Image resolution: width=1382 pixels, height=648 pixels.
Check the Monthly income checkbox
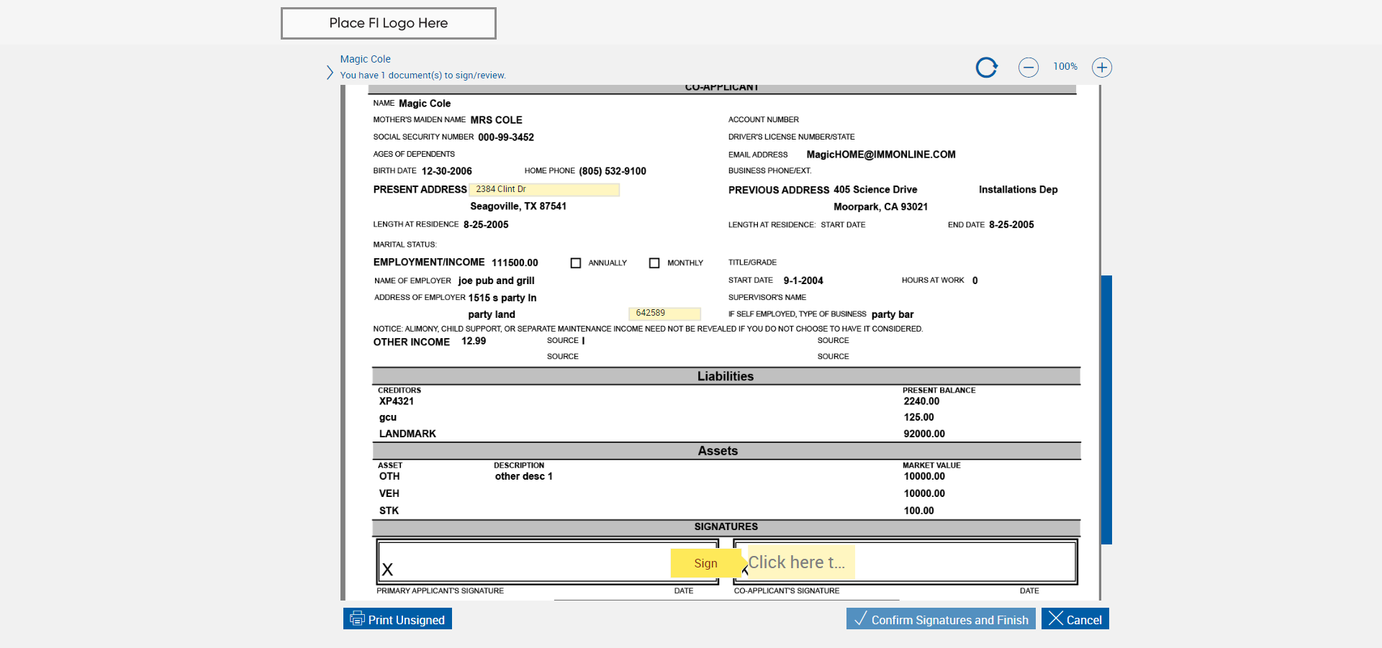coord(654,263)
